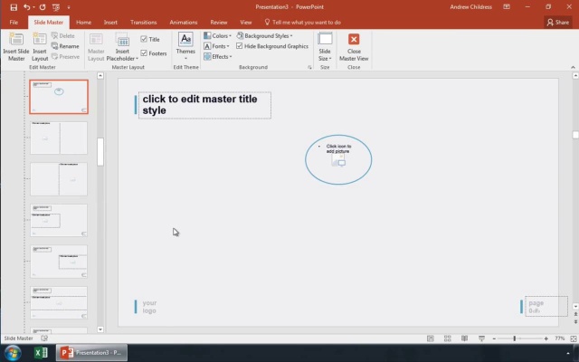Click Insert Slide Master

[16, 46]
